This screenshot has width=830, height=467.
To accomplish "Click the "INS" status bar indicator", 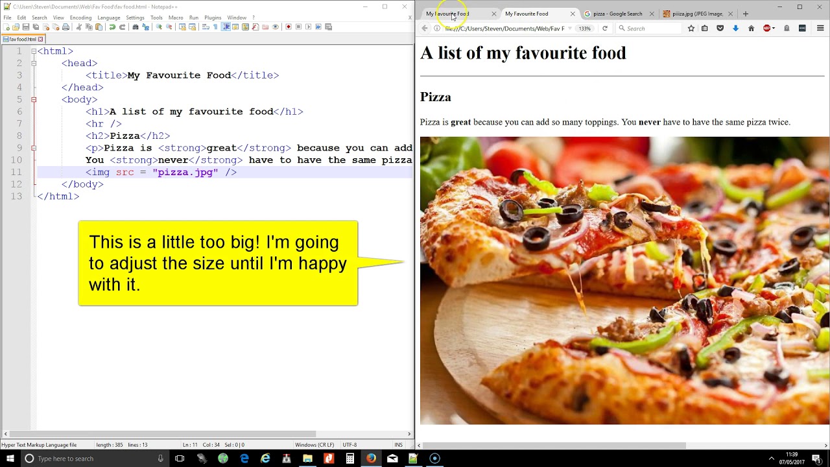I will pyautogui.click(x=399, y=445).
